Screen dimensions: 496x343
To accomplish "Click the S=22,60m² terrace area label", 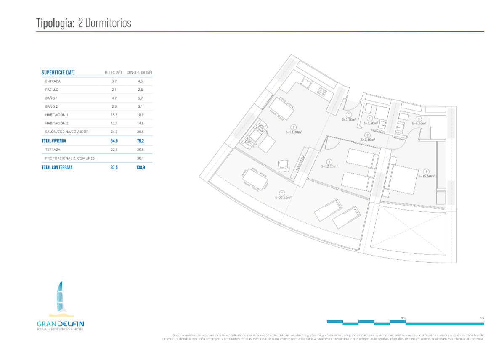I will coord(283,198).
